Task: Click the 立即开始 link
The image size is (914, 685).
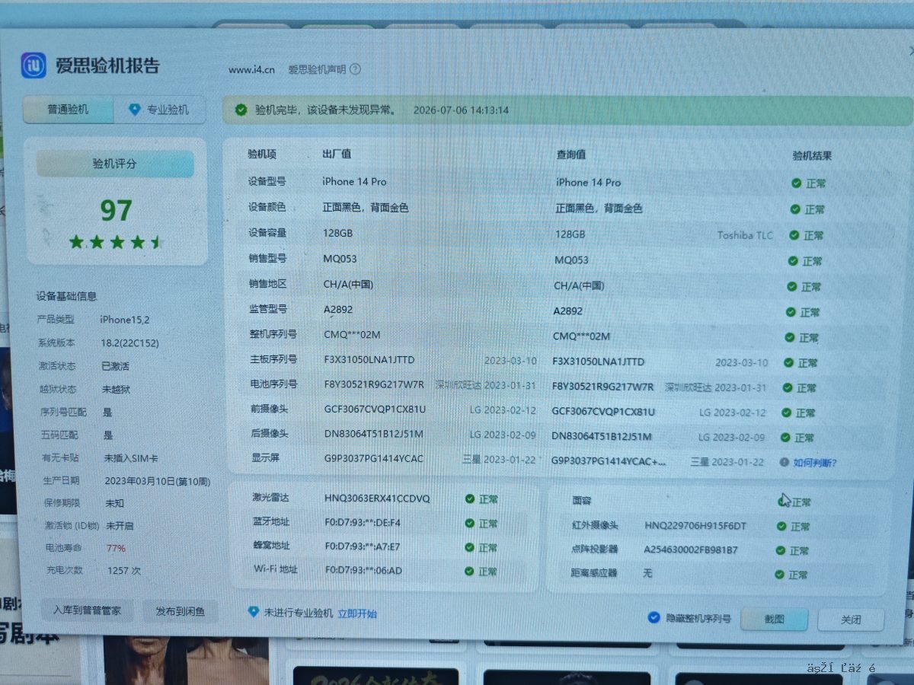Action: pyautogui.click(x=357, y=613)
